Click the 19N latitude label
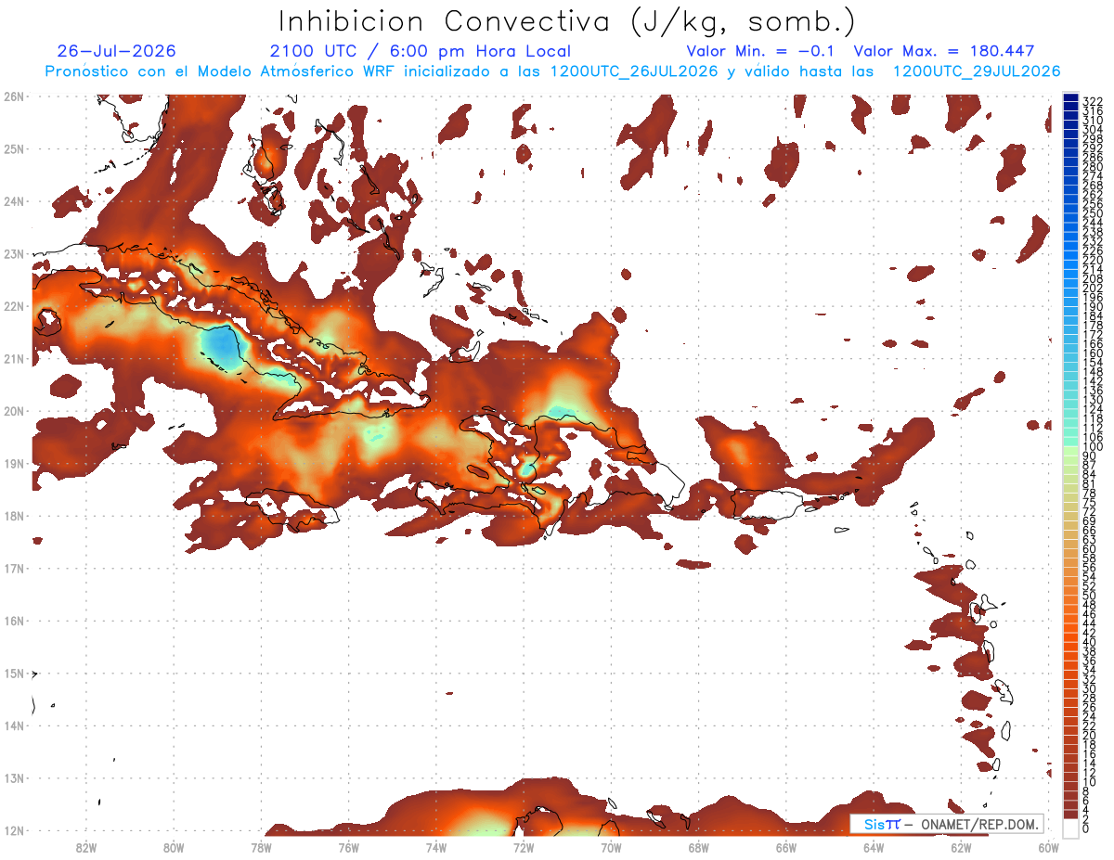 (x=14, y=463)
